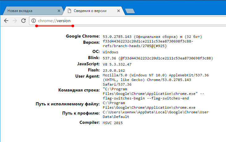Click the Mozilla/5.0 user agent line
Image resolution: width=226 pixels, height=142 pixels.
pos(156,75)
